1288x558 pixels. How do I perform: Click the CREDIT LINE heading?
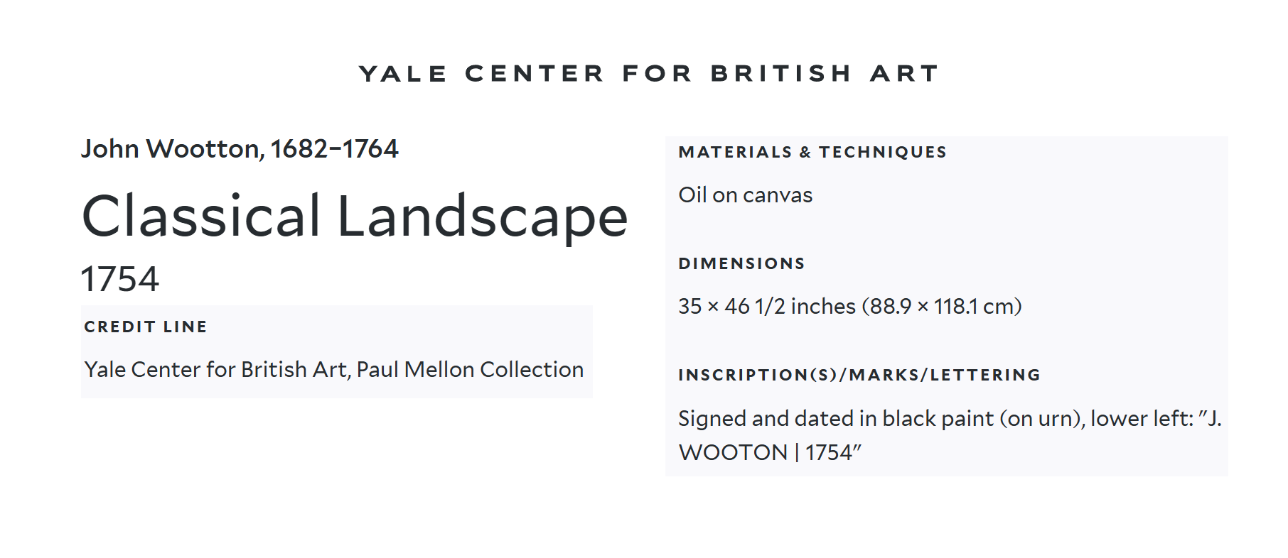click(x=145, y=327)
